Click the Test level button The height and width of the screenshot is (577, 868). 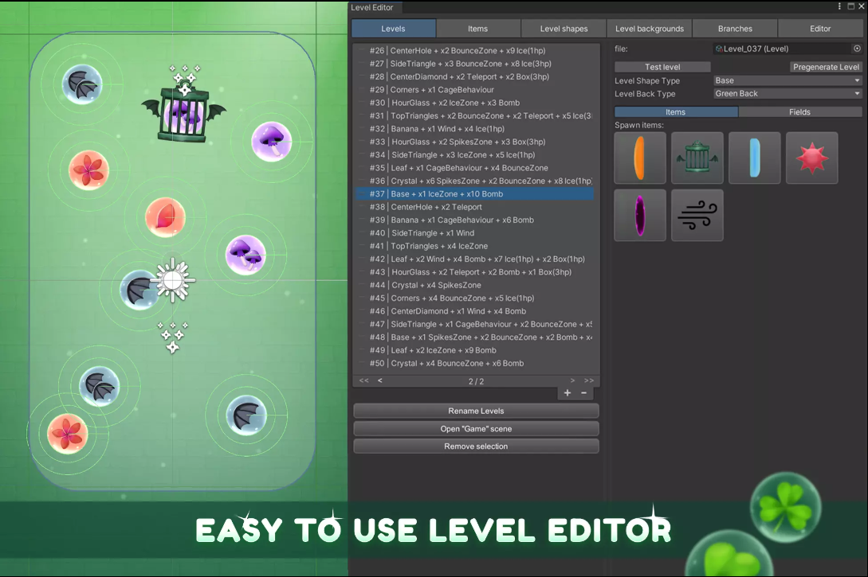pyautogui.click(x=662, y=67)
